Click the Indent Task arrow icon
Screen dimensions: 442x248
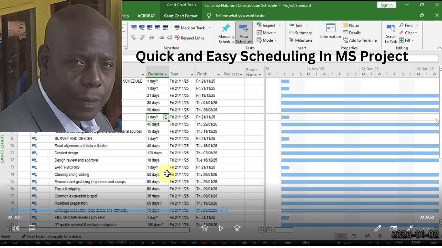point(142,38)
